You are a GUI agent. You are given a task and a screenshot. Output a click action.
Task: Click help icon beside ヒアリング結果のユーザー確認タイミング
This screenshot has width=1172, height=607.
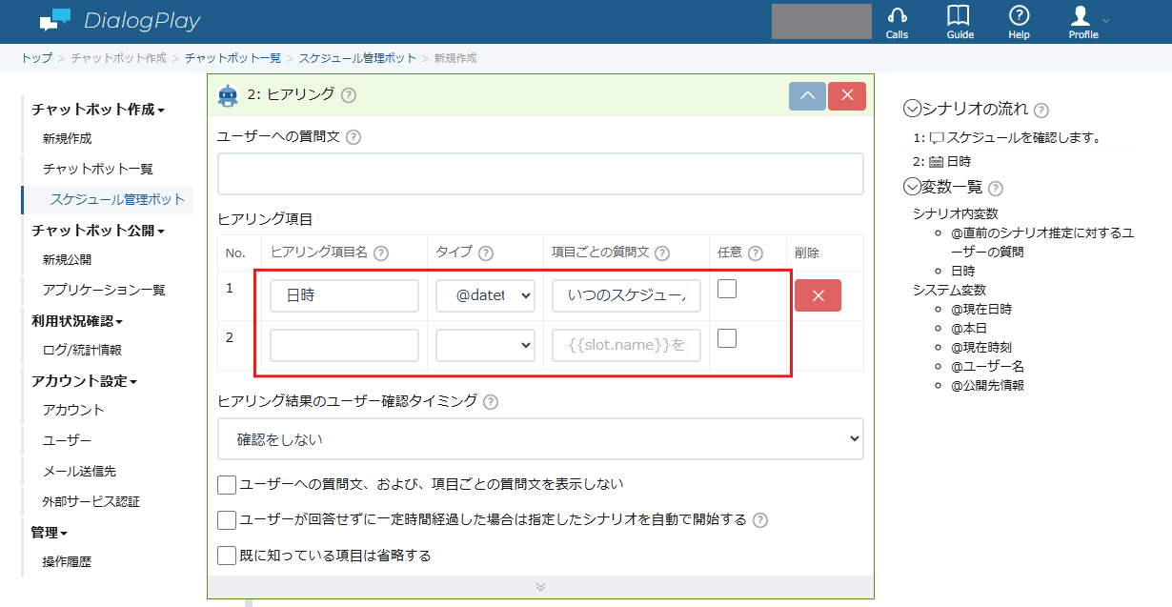click(x=490, y=402)
